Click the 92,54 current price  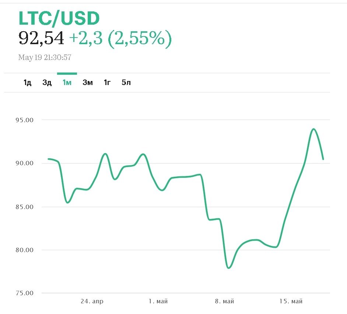coord(41,38)
